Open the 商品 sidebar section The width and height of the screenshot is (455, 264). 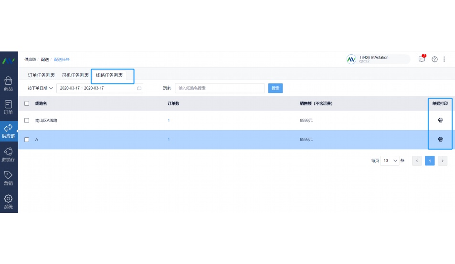[8, 83]
